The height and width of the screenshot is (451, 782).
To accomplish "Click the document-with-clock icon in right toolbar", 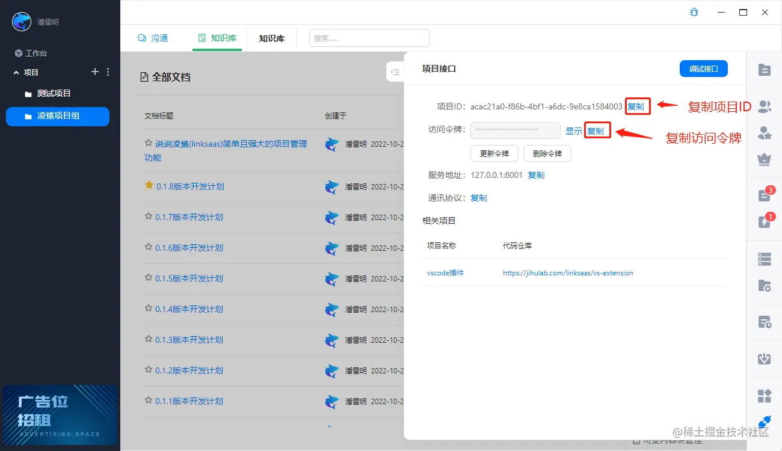I will point(765,322).
